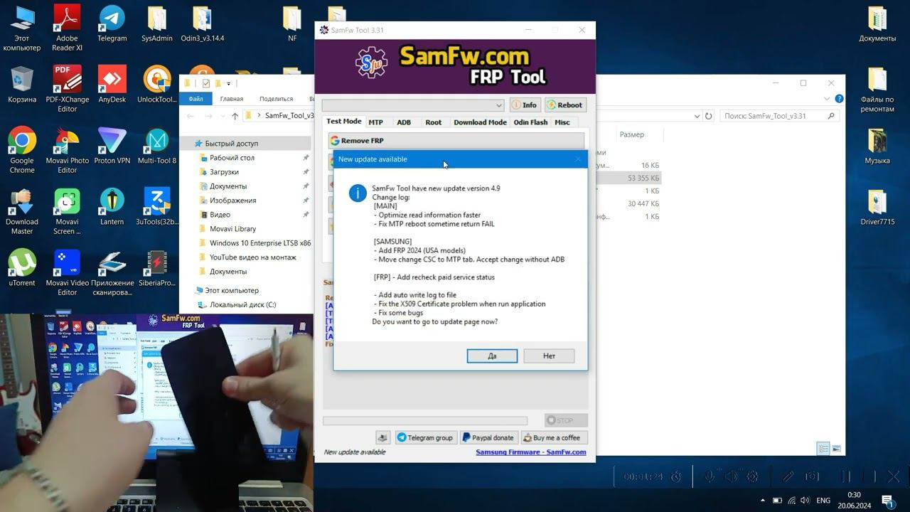910x512 pixels.
Task: Toggle system sound in recorder bar
Action: point(731,476)
